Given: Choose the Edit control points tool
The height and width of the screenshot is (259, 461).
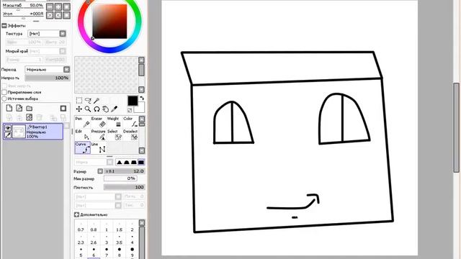Looking at the screenshot, I should point(82,135).
